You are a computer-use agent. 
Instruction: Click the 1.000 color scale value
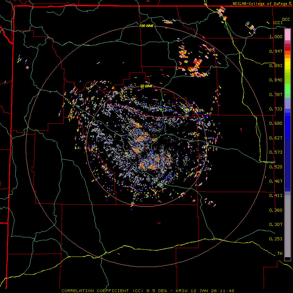click(276, 36)
